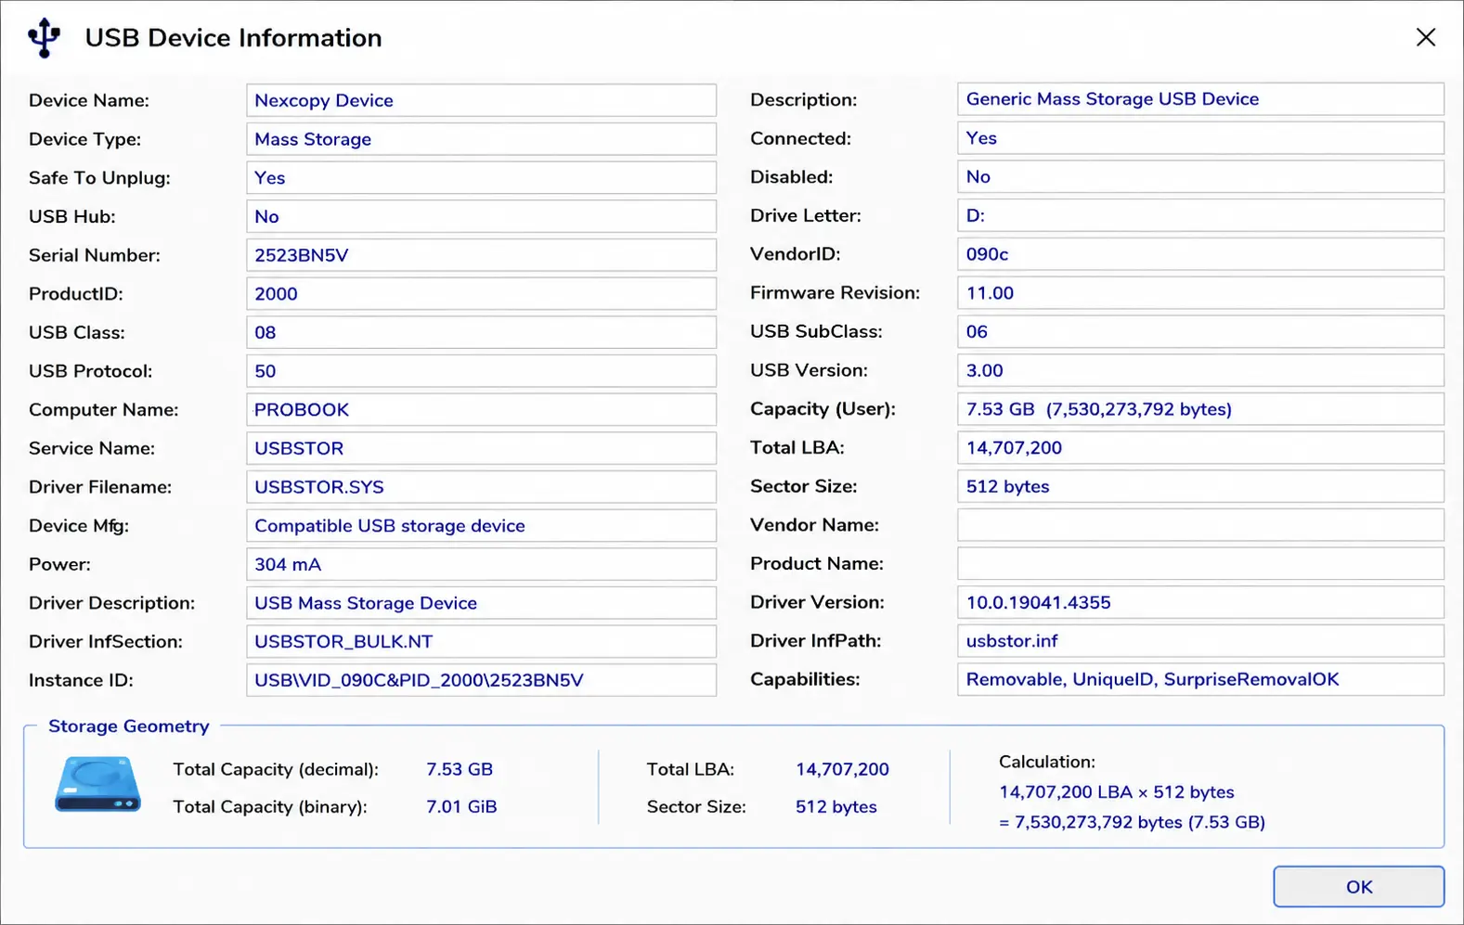Click the USB SubClass field showing 06
The width and height of the screenshot is (1464, 925).
tap(1200, 331)
